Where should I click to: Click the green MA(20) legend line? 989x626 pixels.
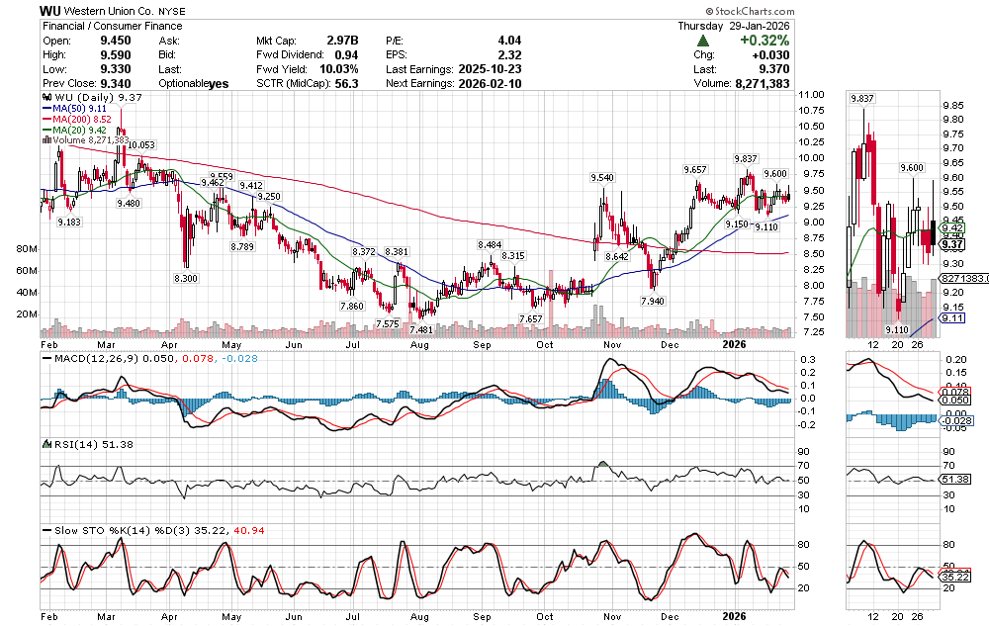point(45,130)
